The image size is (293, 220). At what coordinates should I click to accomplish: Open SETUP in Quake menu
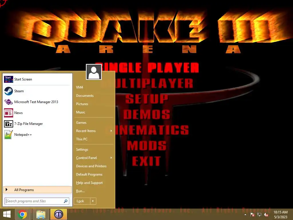147,99
